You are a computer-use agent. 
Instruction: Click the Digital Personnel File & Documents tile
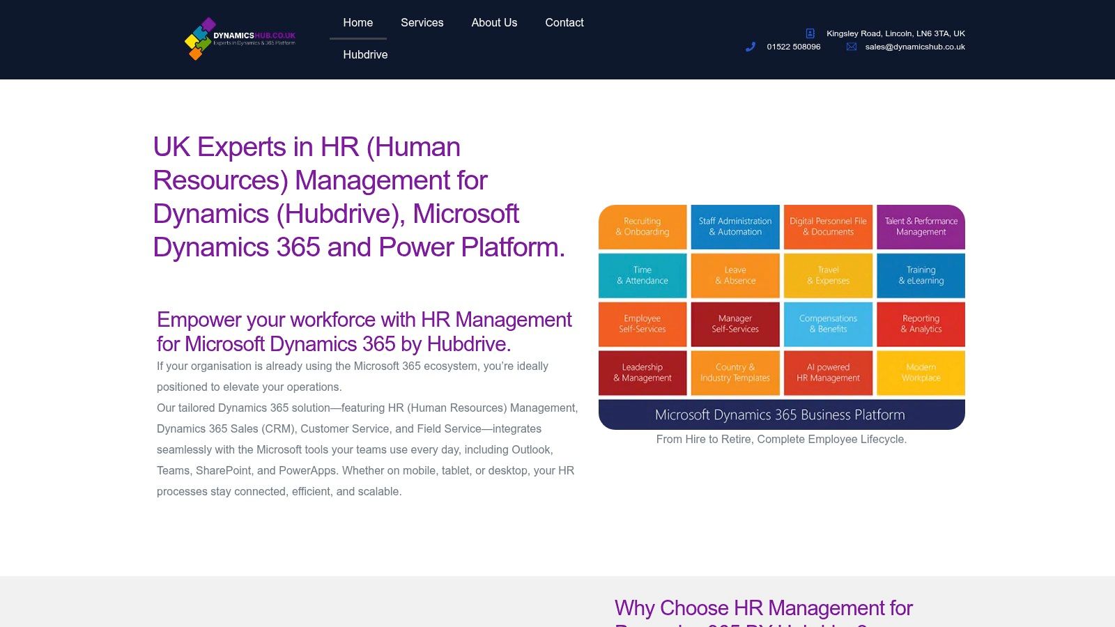pyautogui.click(x=828, y=226)
